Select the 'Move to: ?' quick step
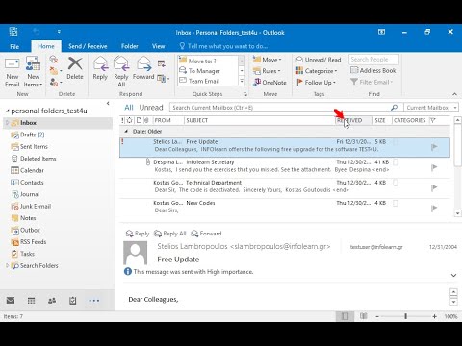The width and height of the screenshot is (462, 346). point(208,61)
